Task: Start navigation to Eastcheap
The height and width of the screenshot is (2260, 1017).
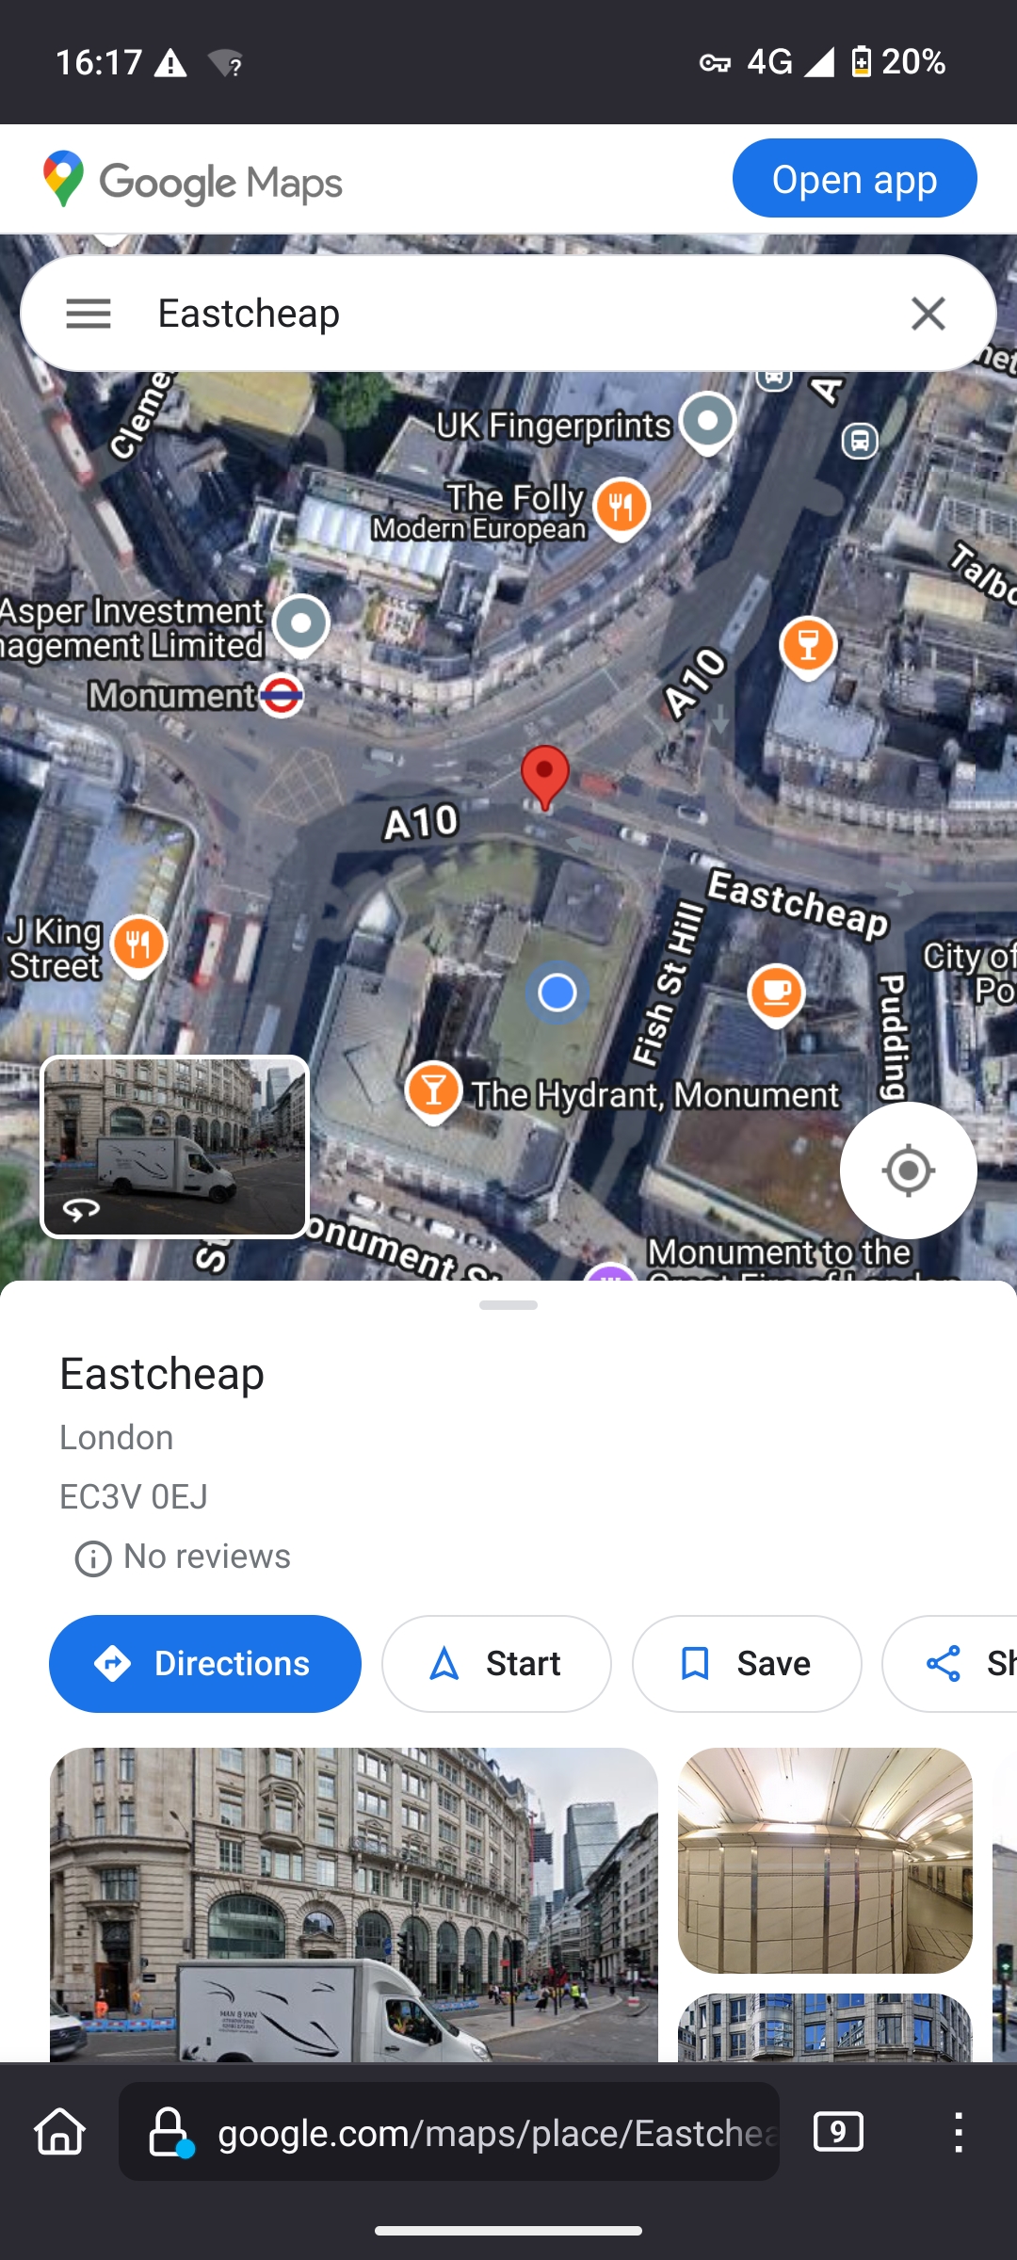Action: pyautogui.click(x=496, y=1664)
